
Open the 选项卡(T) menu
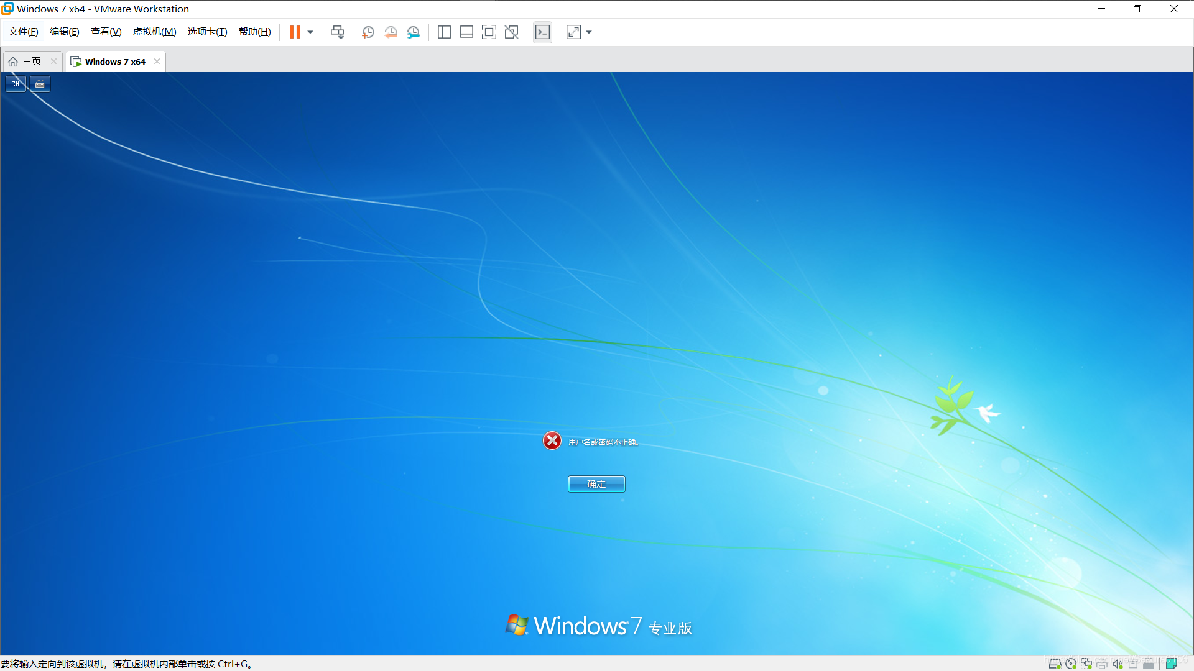(208, 32)
